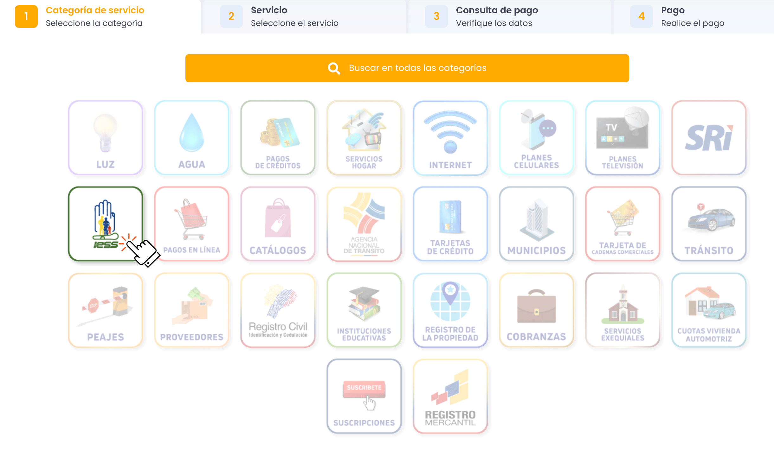Select the LUZ category tile
This screenshot has height=456, width=774.
point(106,138)
